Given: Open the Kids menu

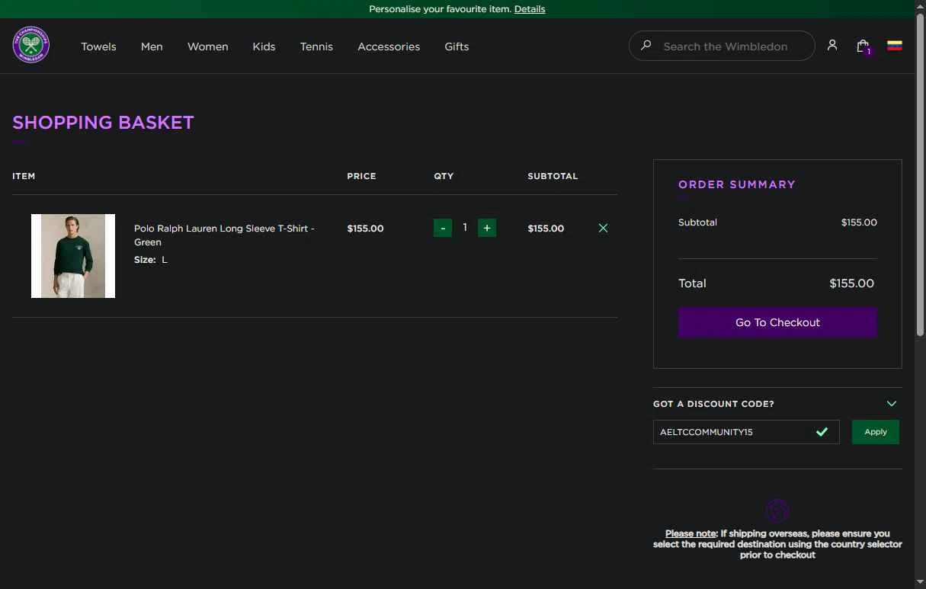Looking at the screenshot, I should [264, 46].
